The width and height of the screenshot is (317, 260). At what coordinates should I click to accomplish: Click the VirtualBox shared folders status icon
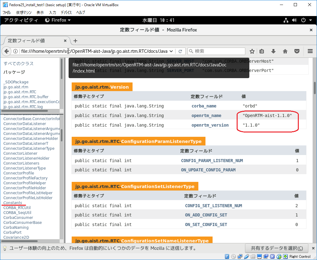click(253, 257)
